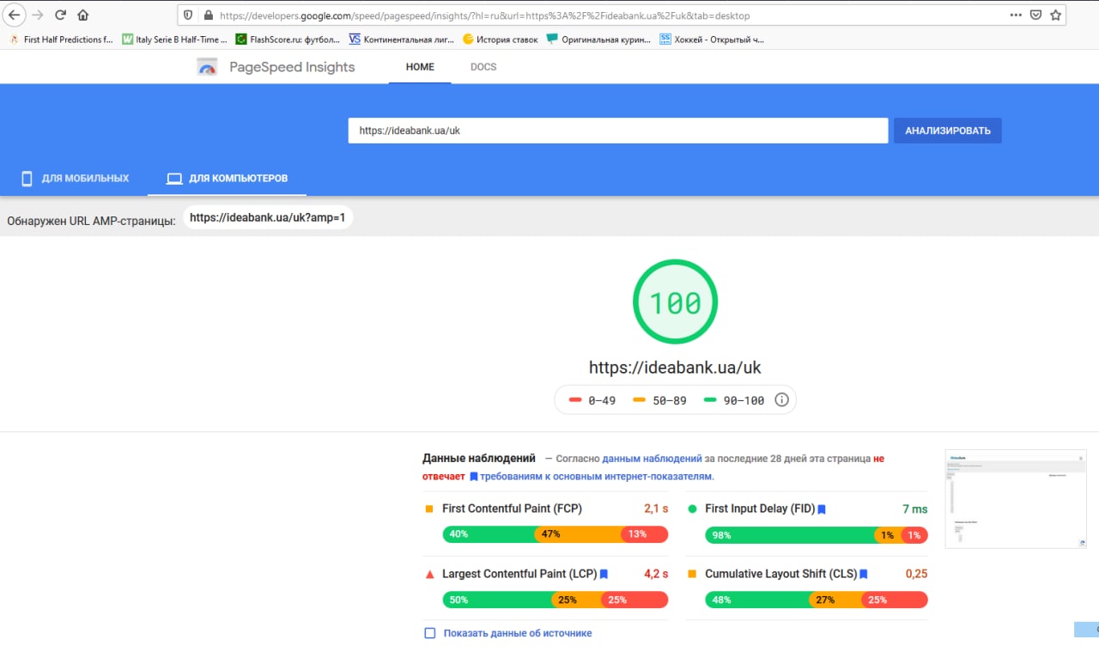Click Cumulative Layout Shift (CLS) label
This screenshot has width=1099, height=670.
(x=780, y=574)
